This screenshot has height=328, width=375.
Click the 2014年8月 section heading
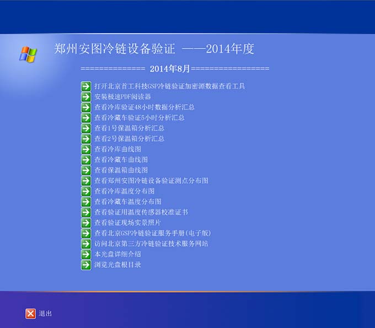(x=169, y=69)
